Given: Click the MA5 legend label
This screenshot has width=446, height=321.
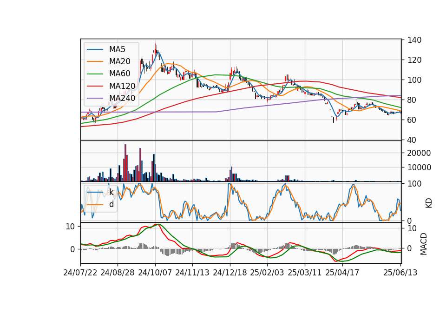Looking at the screenshot, I should [x=117, y=49].
